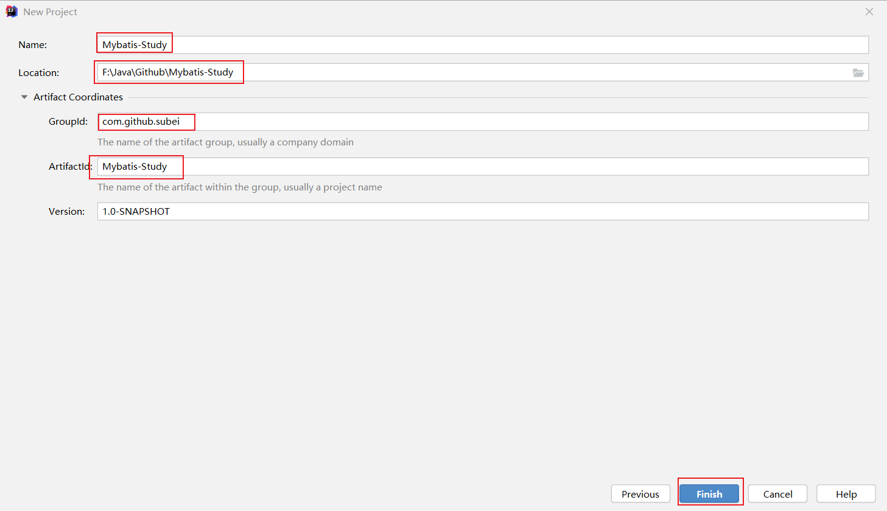
Task: Open the folder browse icon in Location
Action: (x=858, y=72)
